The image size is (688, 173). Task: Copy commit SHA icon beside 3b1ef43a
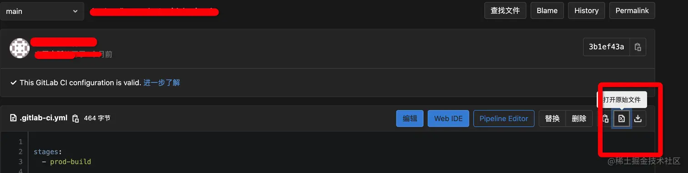click(638, 47)
